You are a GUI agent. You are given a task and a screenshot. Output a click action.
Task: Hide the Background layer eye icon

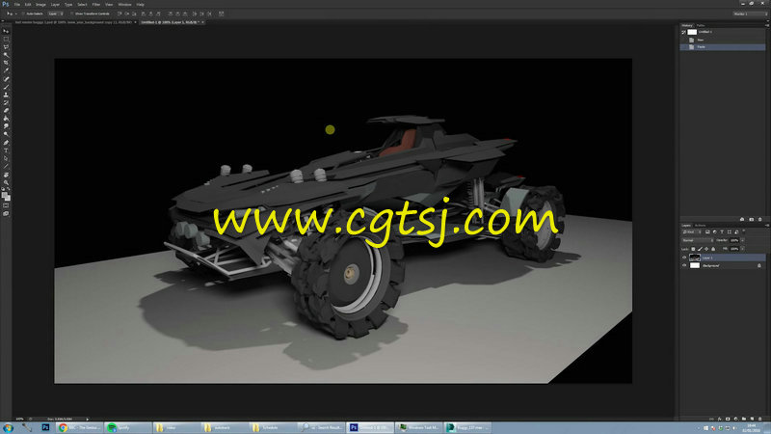pyautogui.click(x=684, y=265)
